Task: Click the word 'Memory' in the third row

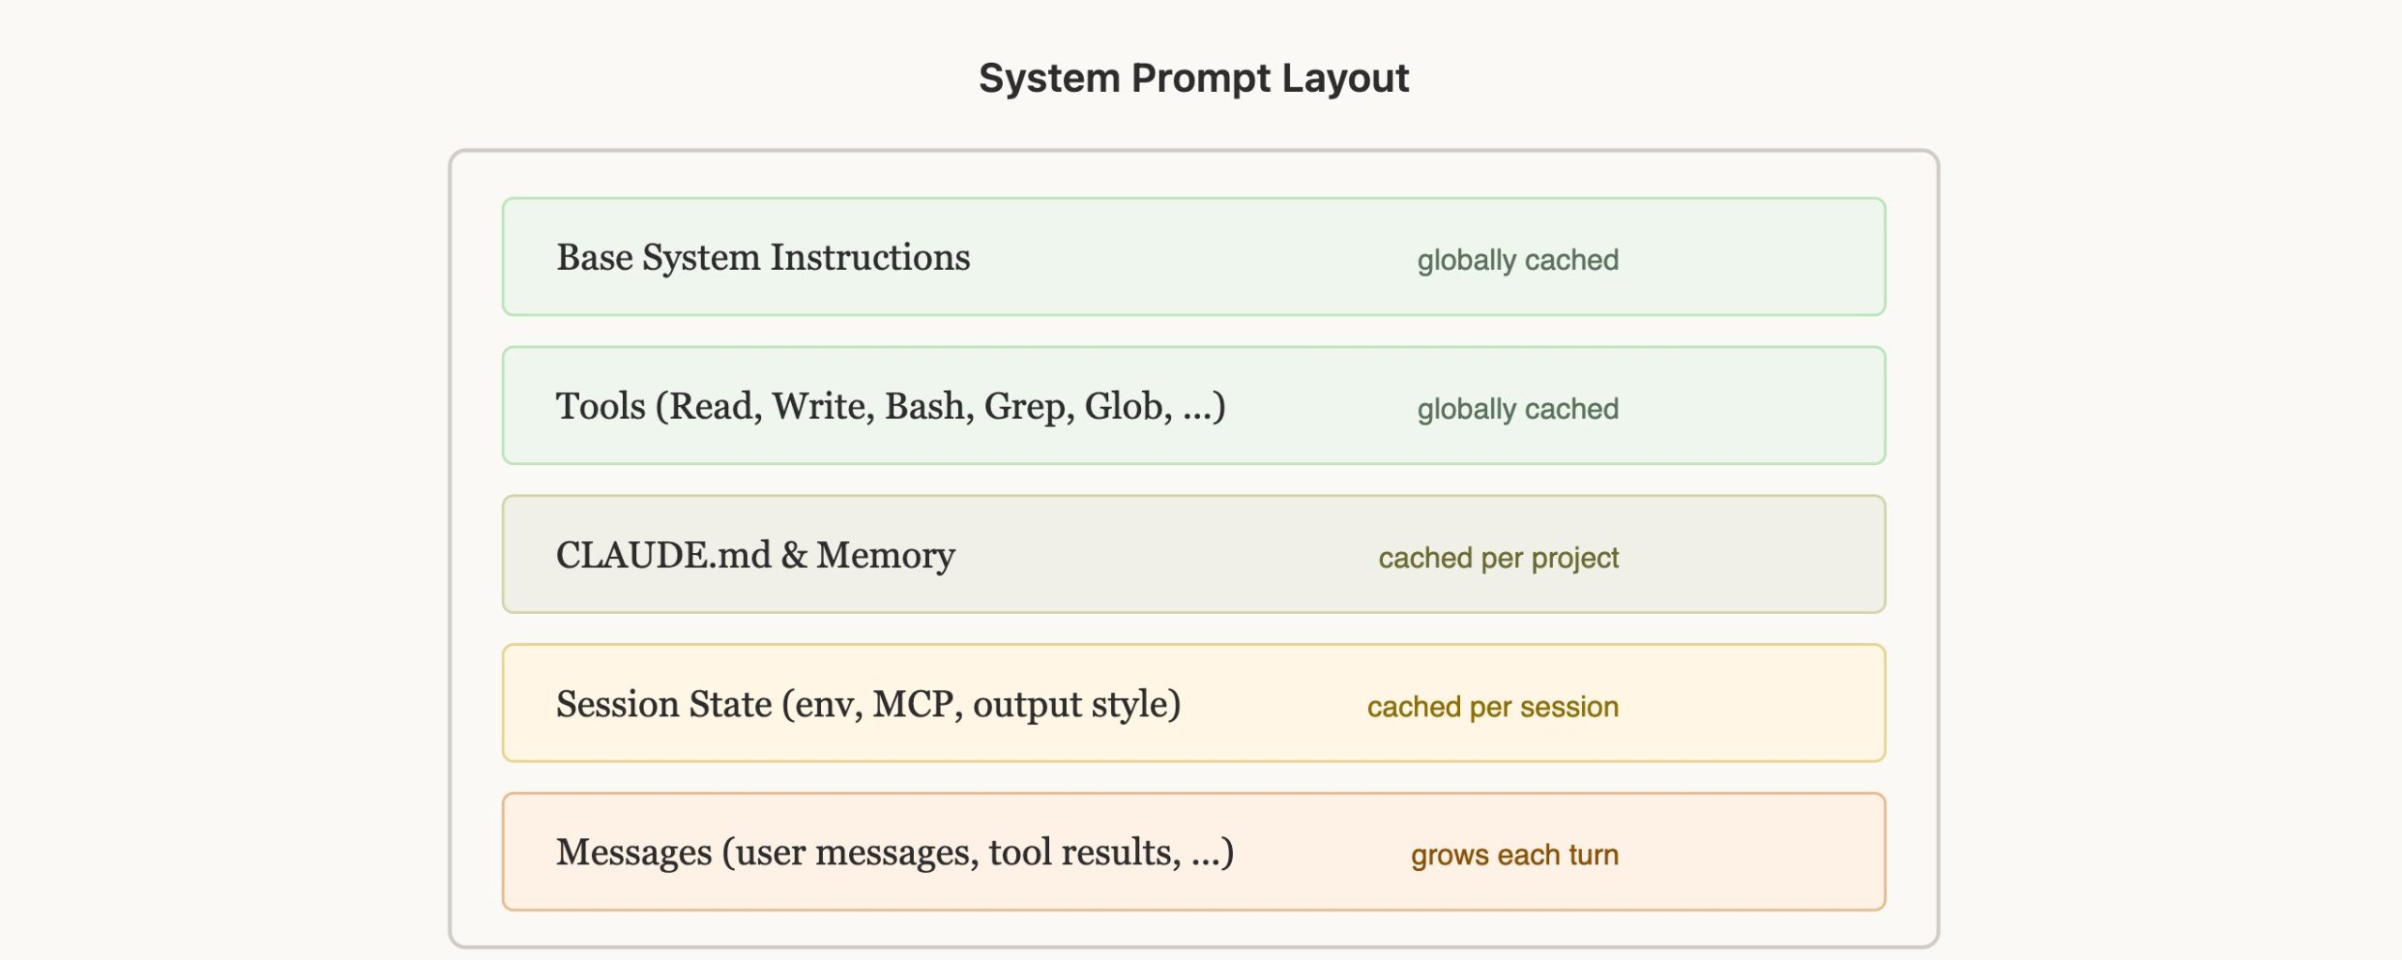Action: [885, 555]
